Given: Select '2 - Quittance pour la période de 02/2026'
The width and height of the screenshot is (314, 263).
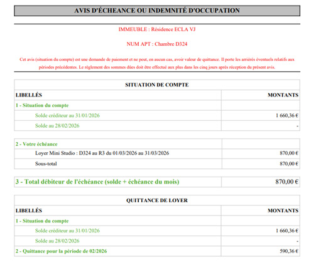Looking at the screenshot, I should click(x=61, y=251).
